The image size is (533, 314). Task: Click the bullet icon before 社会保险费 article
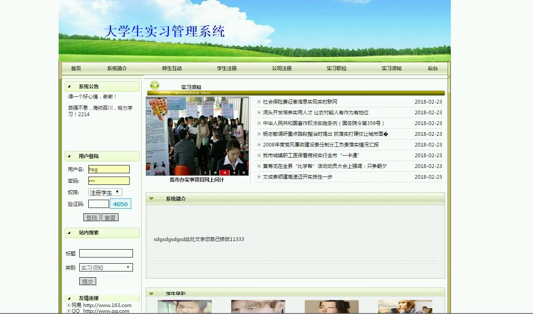tap(259, 102)
